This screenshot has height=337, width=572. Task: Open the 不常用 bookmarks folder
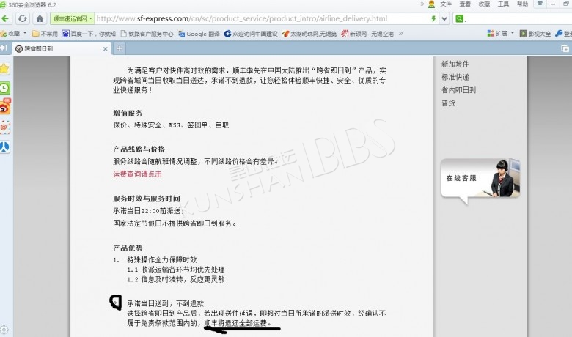[45, 34]
